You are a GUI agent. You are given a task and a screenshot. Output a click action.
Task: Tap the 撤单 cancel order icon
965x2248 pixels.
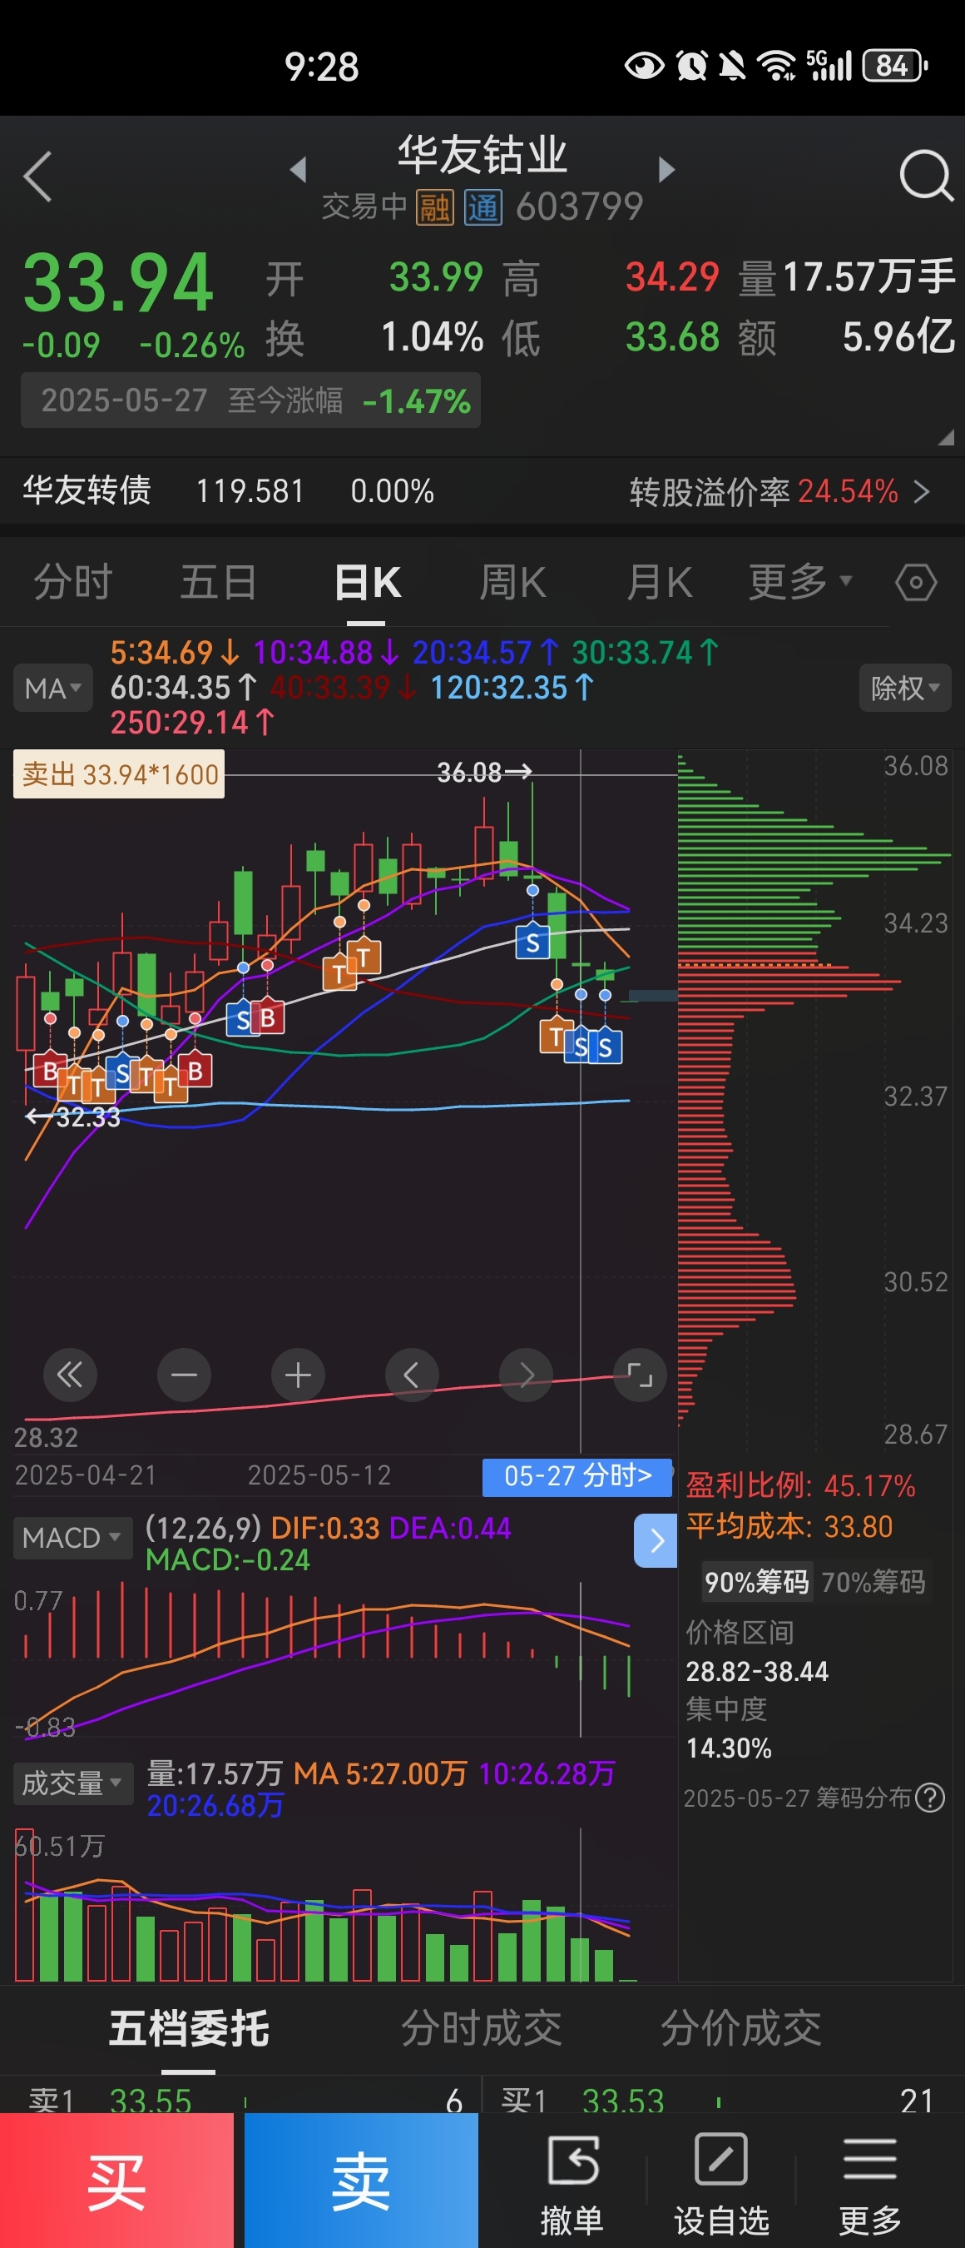pos(572,2161)
